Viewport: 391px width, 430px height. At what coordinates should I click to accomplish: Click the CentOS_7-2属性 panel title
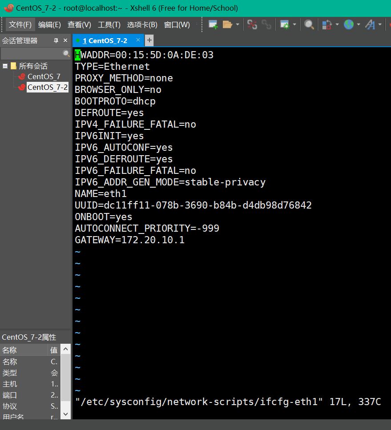[29, 337]
